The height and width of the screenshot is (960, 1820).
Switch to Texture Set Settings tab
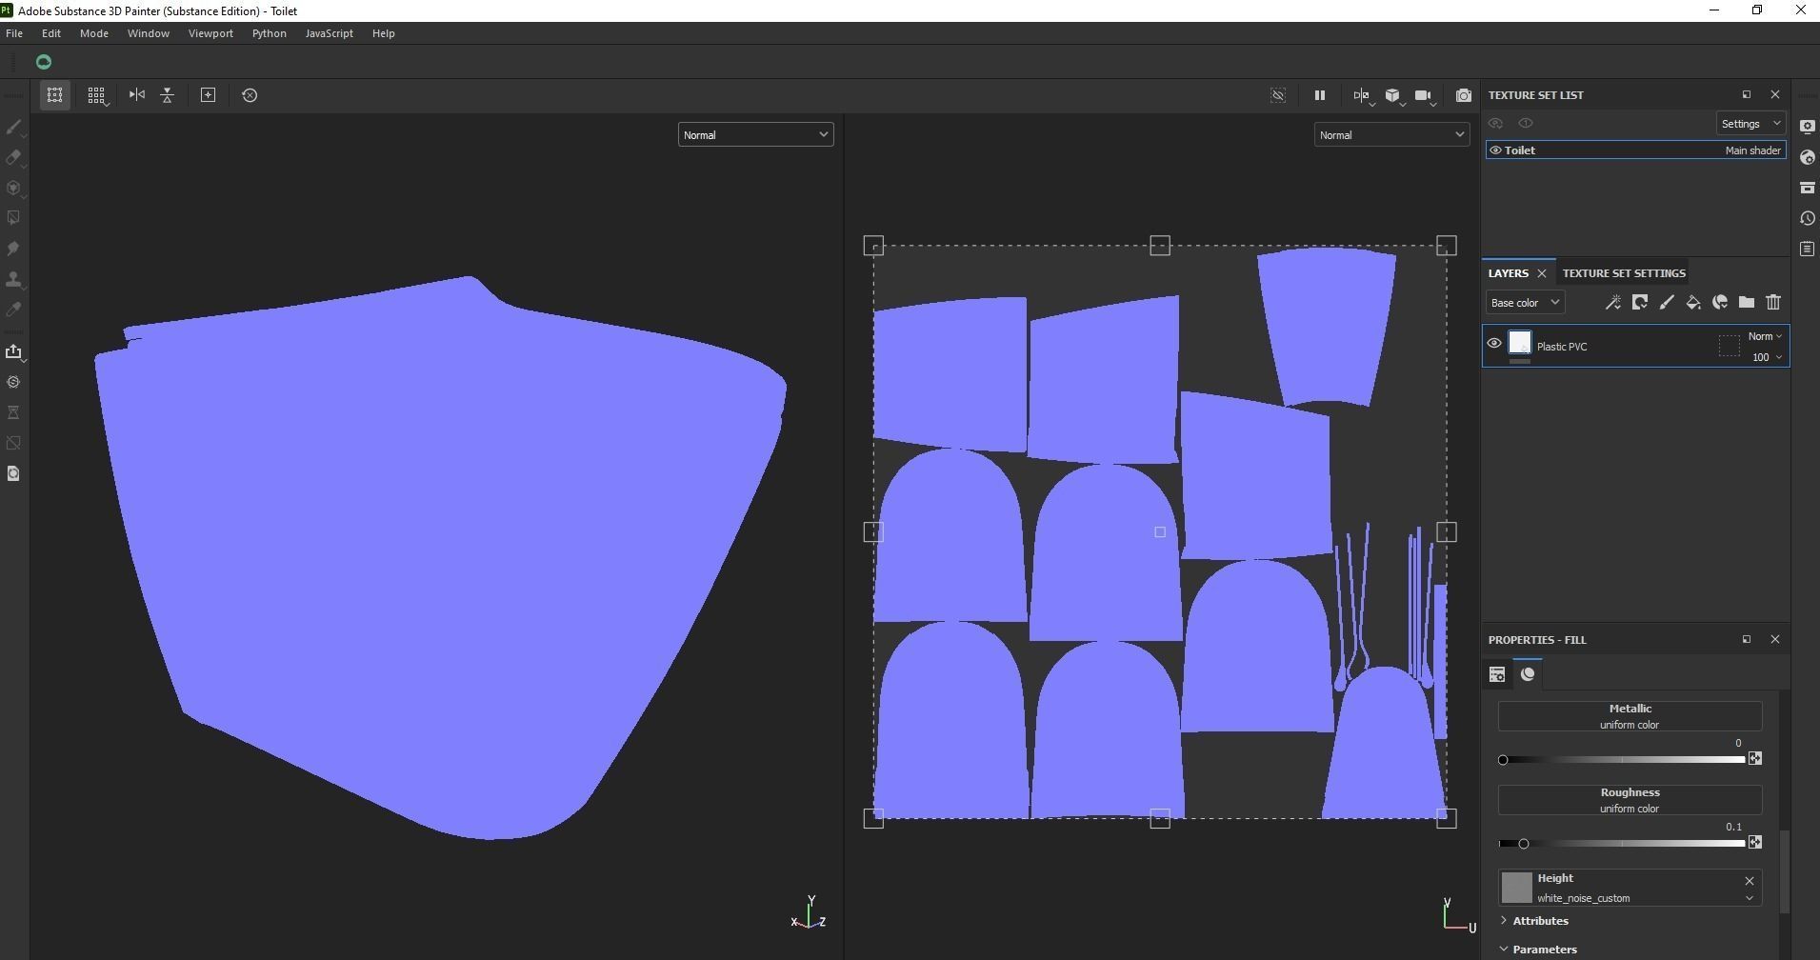(1624, 273)
